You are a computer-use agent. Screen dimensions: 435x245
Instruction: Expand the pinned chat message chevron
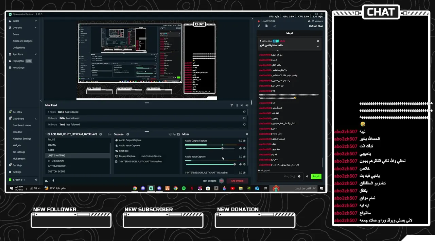tap(318, 46)
